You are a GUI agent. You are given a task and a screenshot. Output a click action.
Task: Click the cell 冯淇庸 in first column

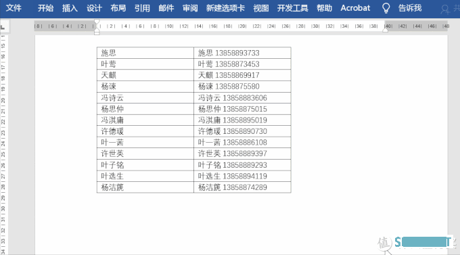(x=145, y=120)
